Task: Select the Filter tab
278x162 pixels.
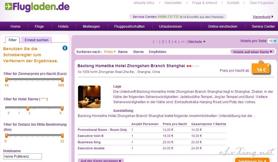Action: [13, 40]
